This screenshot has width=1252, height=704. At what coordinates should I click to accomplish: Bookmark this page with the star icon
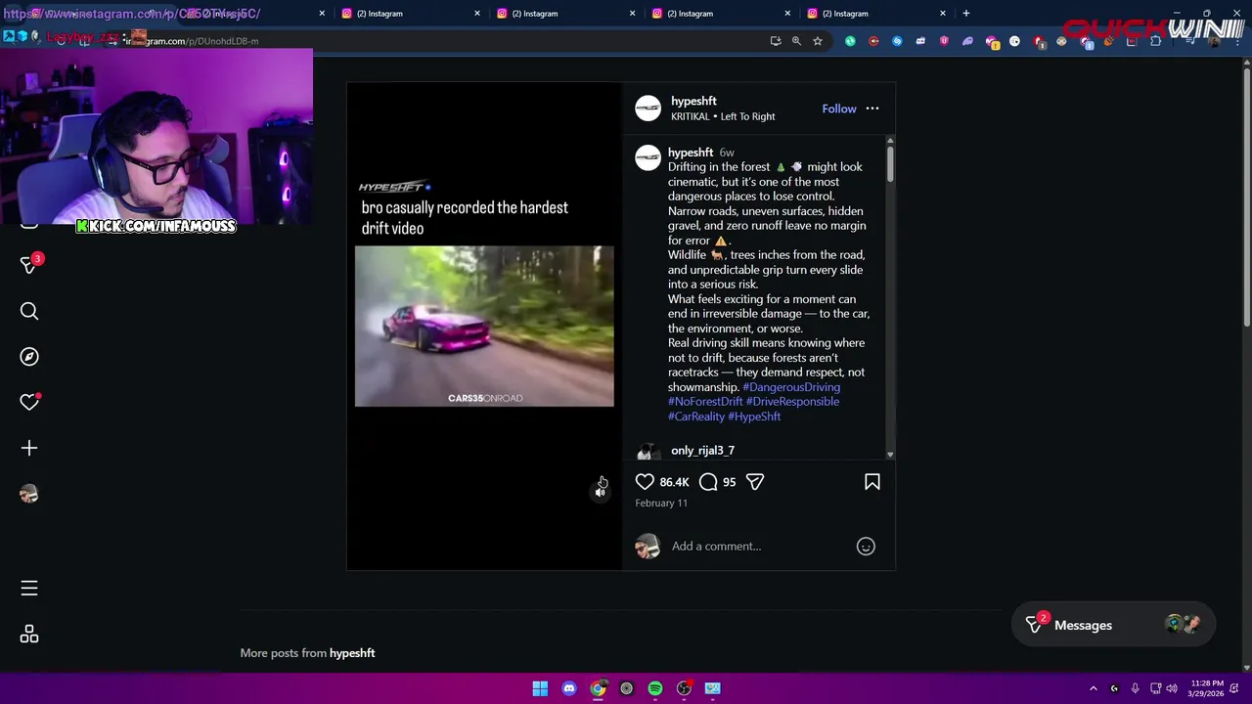[x=818, y=41]
